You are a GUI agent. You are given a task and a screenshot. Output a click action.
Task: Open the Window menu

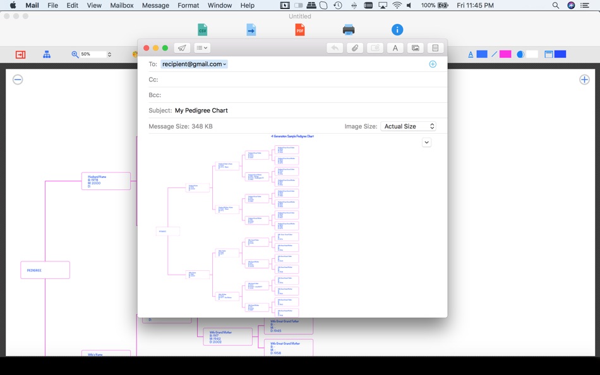click(220, 5)
